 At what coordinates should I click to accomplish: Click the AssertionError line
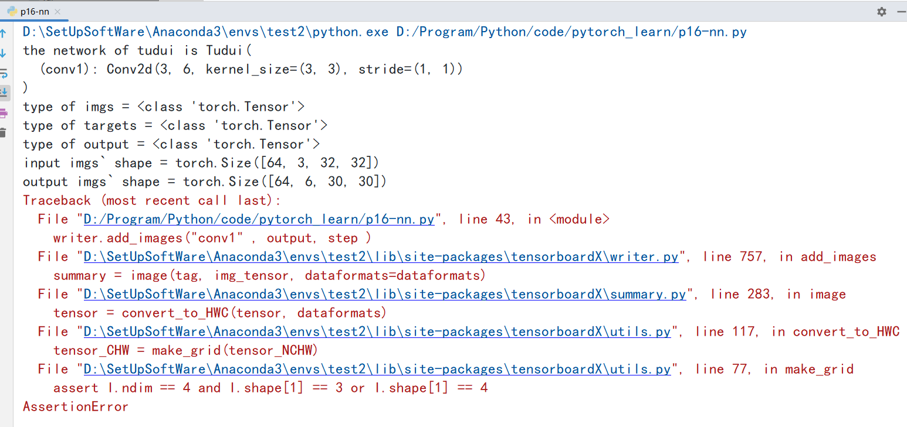pos(75,406)
